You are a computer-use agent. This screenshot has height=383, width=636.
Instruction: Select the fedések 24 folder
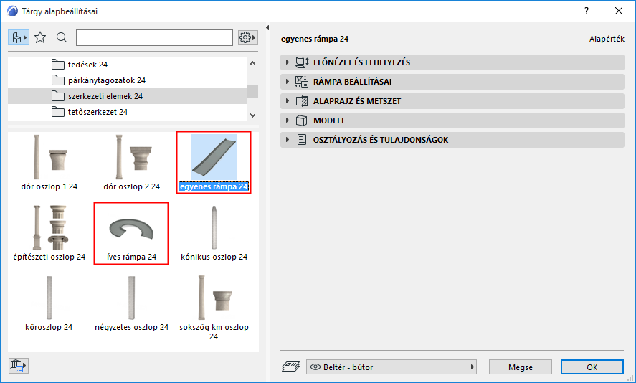128,65
